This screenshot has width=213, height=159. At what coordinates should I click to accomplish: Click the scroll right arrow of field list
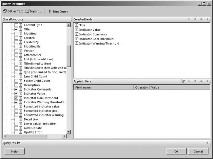(64, 136)
